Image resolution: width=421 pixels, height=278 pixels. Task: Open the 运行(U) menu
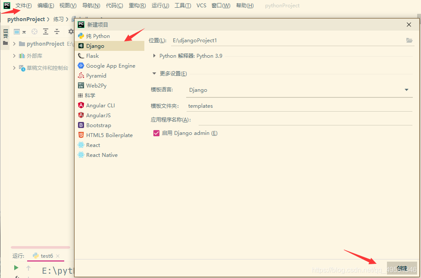[x=160, y=5]
